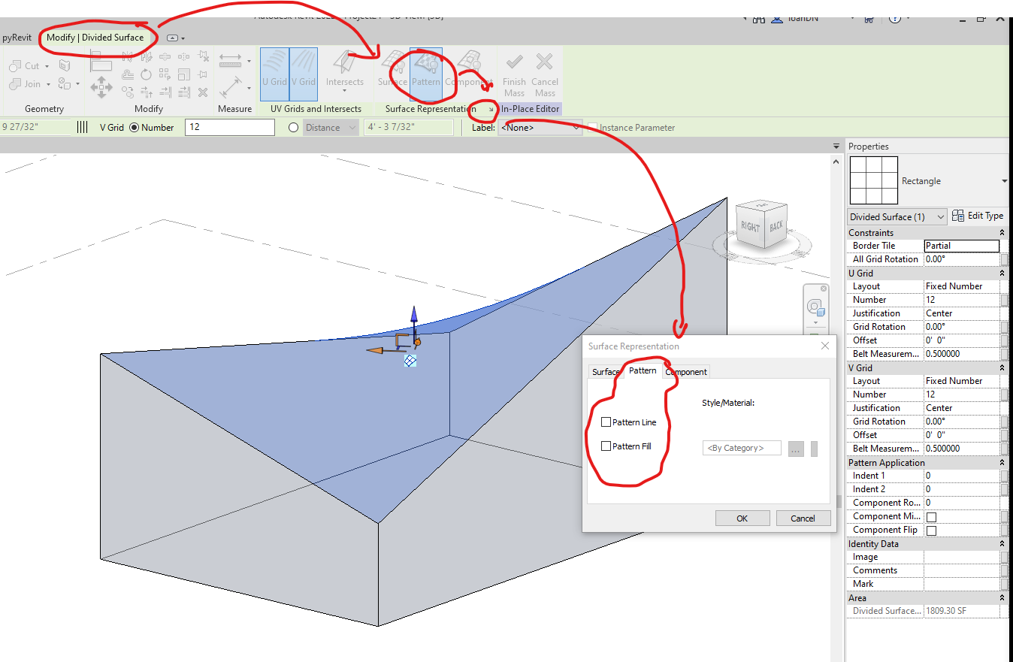Click Cancel in Surface Representation dialog
The width and height of the screenshot is (1013, 662).
coord(803,518)
